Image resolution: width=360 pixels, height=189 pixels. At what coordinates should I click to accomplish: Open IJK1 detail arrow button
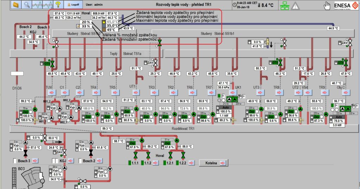(233, 93)
